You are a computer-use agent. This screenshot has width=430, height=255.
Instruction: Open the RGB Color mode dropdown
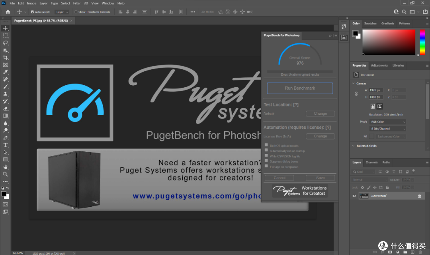(387, 122)
